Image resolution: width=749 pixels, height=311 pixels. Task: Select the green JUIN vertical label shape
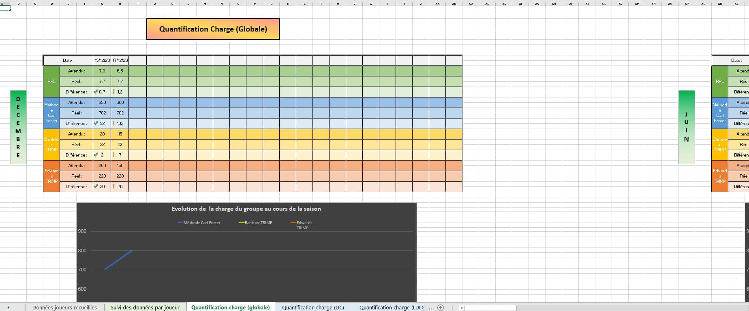coord(687,127)
